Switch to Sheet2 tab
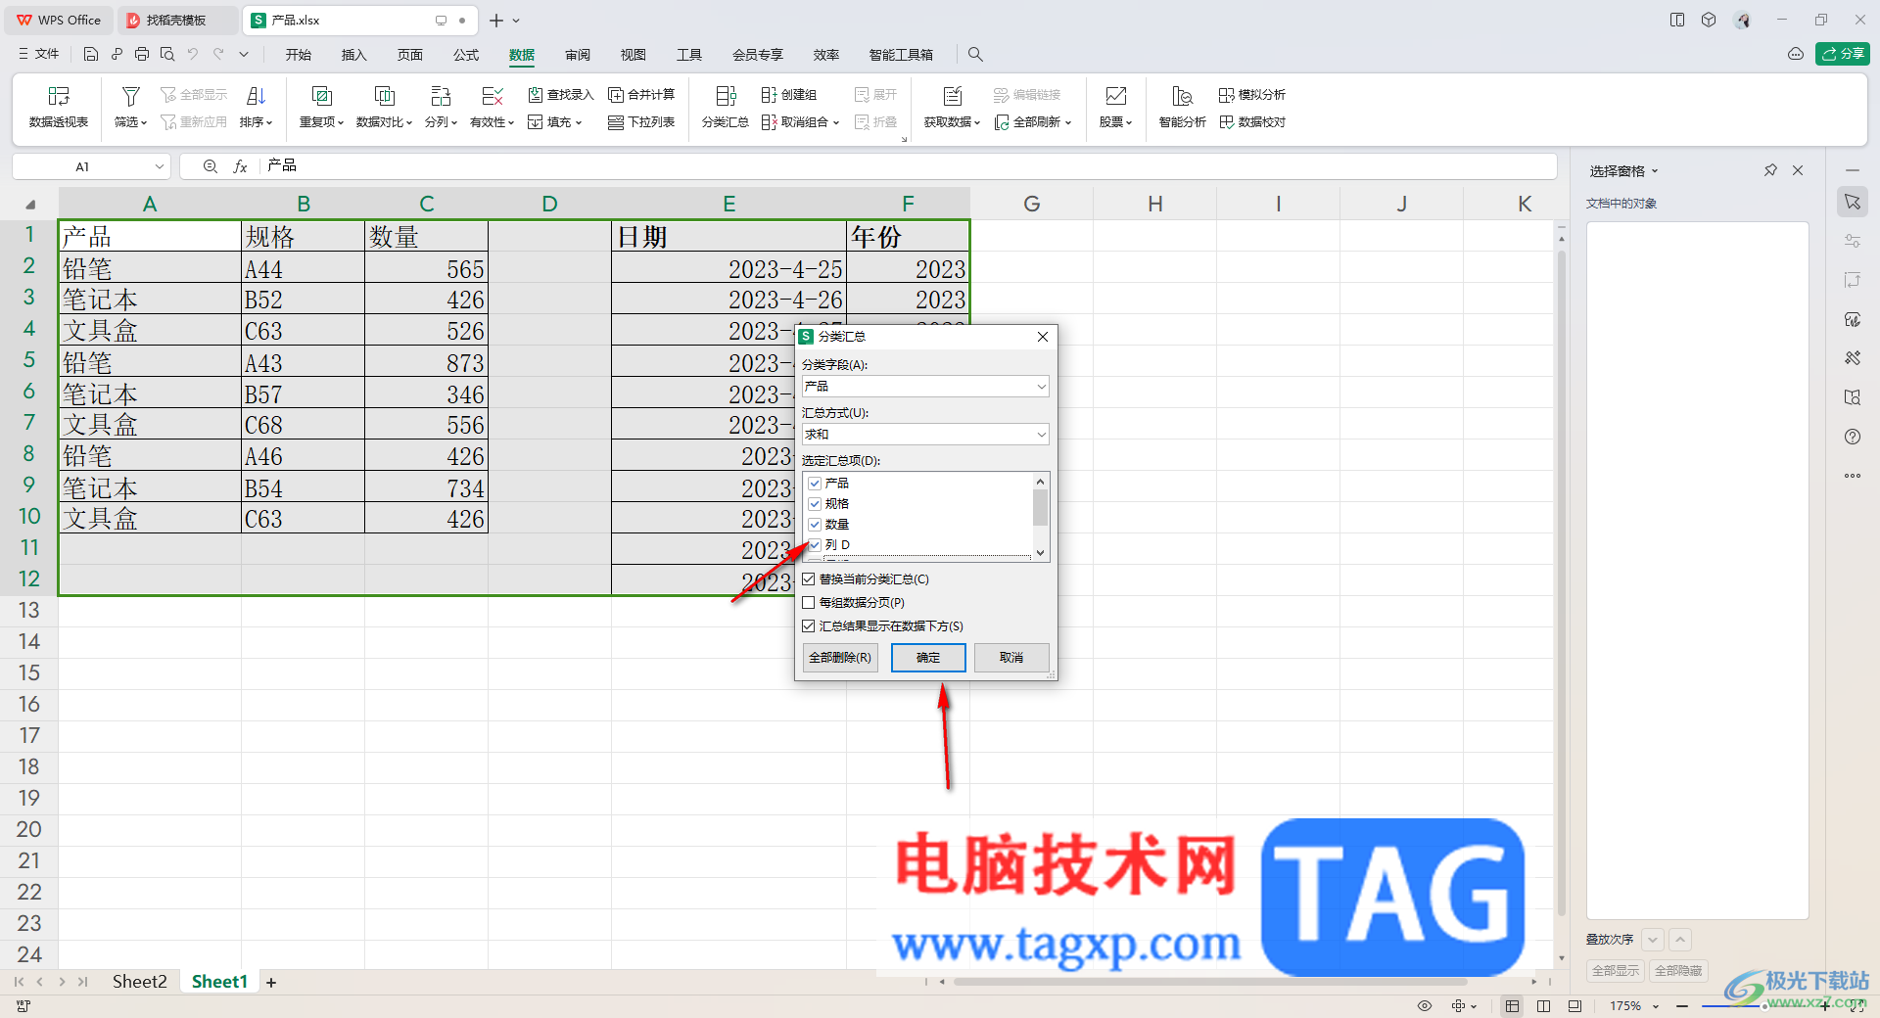 click(139, 982)
